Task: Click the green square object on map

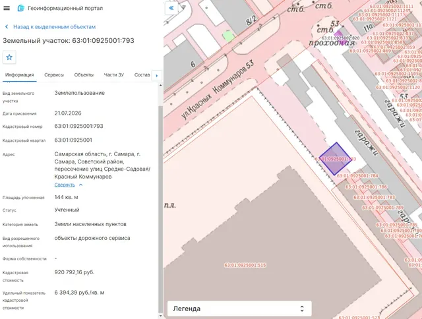Action: (229, 36)
